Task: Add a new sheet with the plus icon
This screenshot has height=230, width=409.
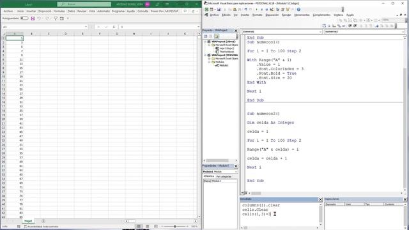Action: (x=43, y=221)
